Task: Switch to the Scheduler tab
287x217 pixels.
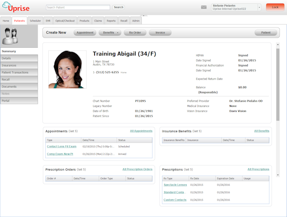Action: point(35,21)
